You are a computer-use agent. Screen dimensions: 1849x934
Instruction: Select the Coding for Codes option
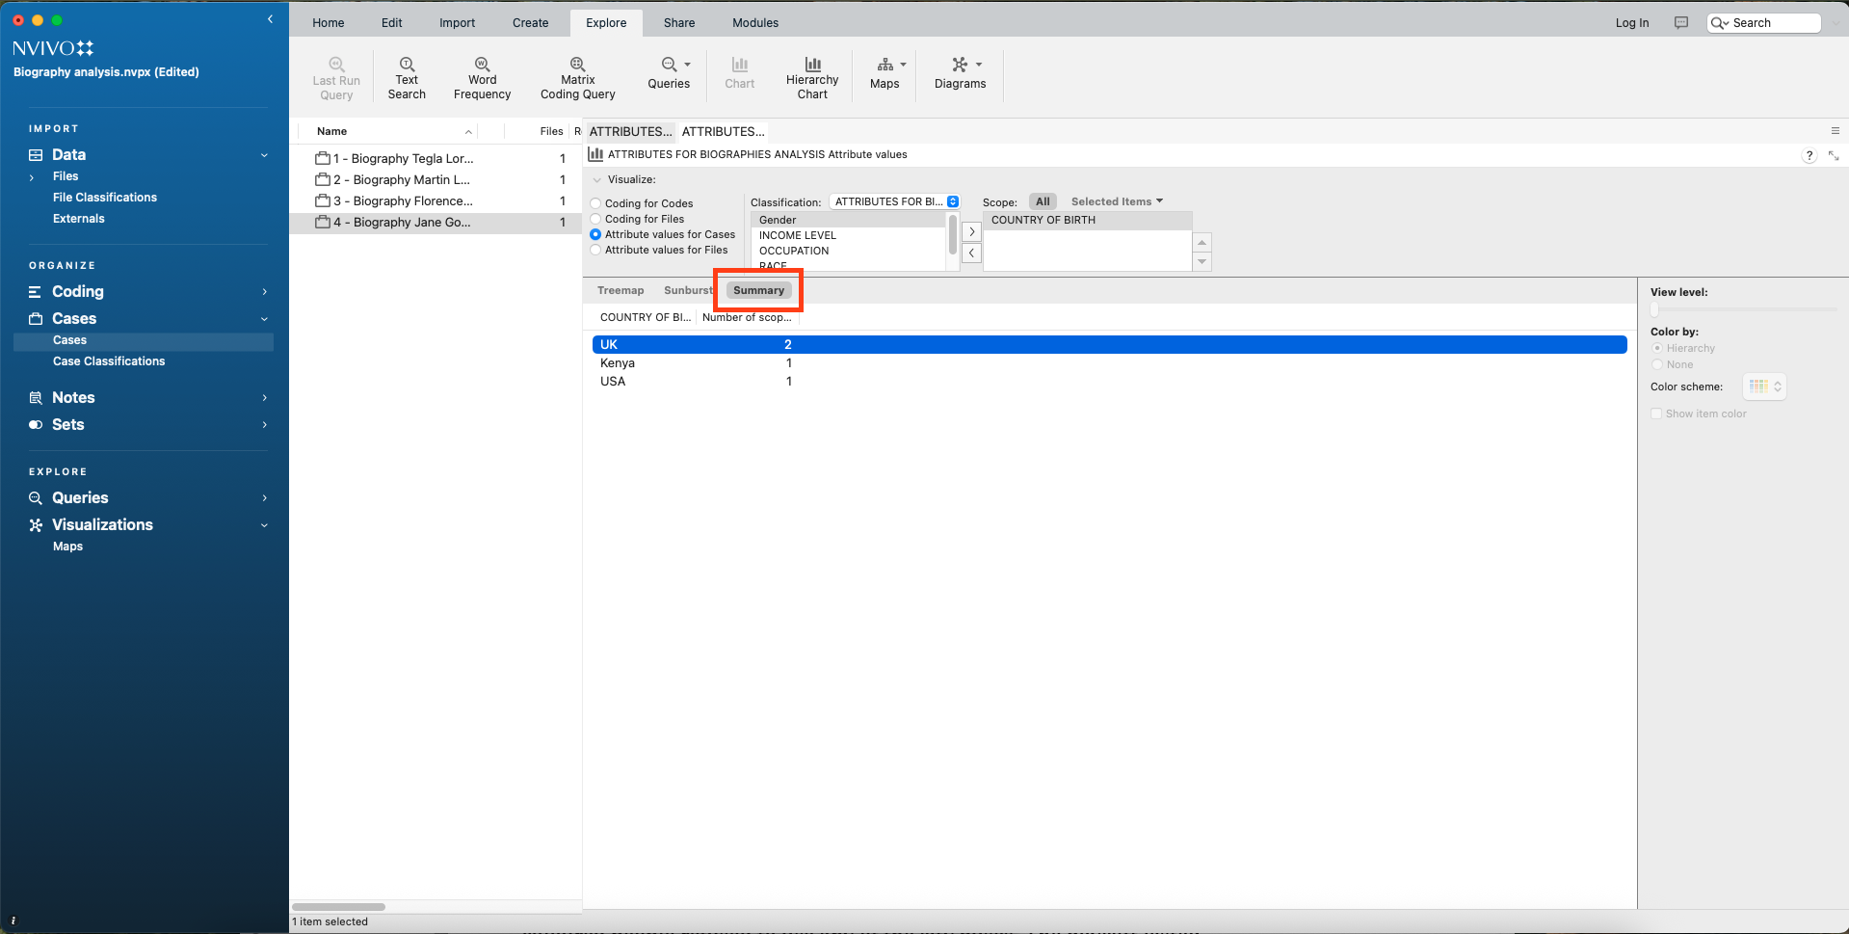pos(596,203)
